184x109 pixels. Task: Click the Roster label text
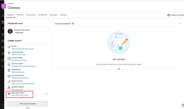coord(14,46)
